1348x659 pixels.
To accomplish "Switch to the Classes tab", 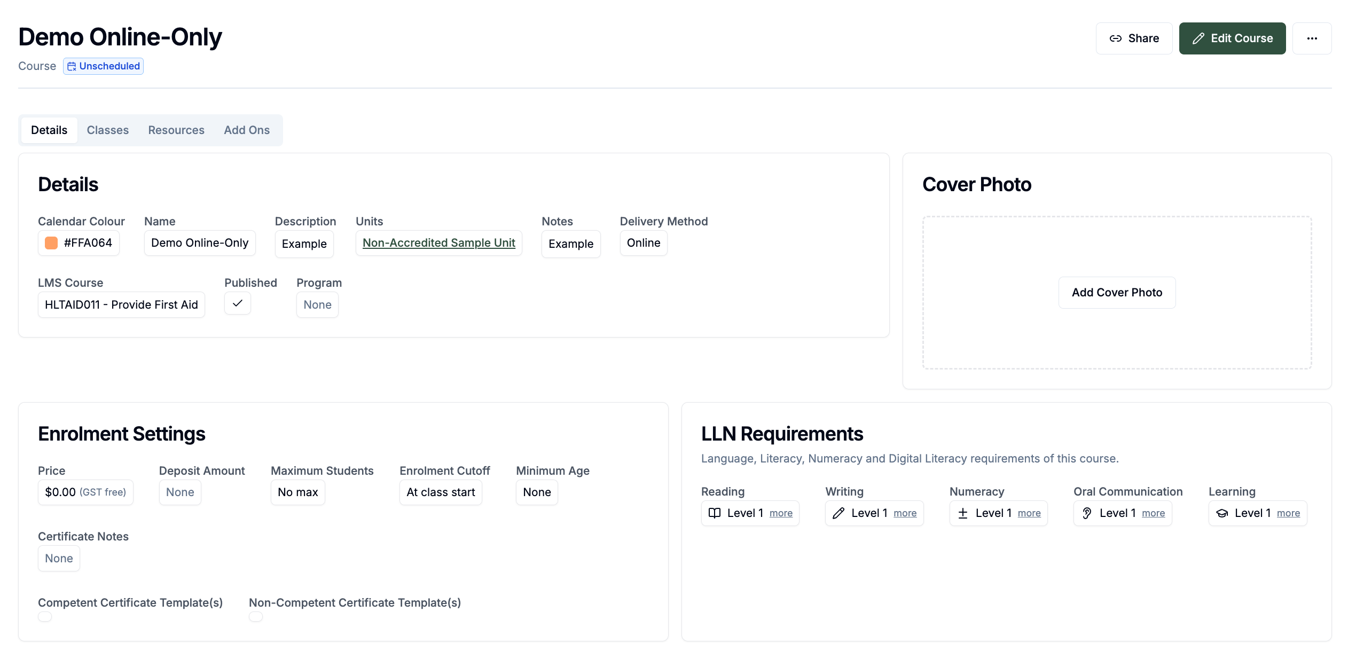I will pyautogui.click(x=108, y=130).
